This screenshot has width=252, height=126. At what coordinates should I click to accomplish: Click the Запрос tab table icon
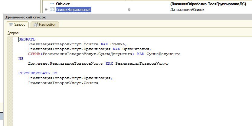pos(11,24)
